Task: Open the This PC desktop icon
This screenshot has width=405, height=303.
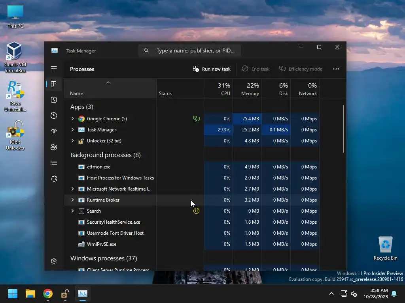Action: click(x=15, y=16)
